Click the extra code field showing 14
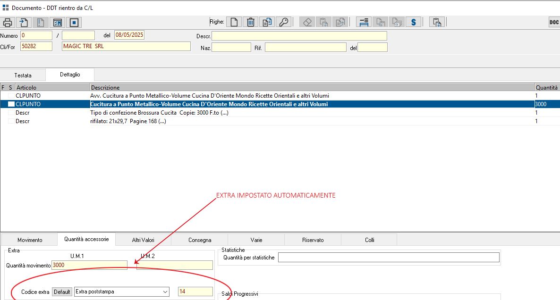This screenshot has width=560, height=300. pos(195,292)
